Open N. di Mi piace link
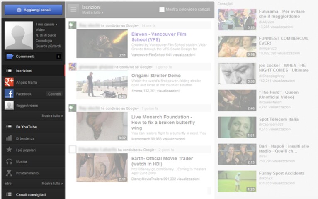Screen dimensions: 318x199 [x=46, y=35]
